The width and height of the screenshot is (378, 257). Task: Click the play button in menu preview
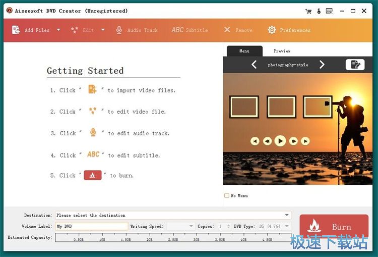(280, 141)
